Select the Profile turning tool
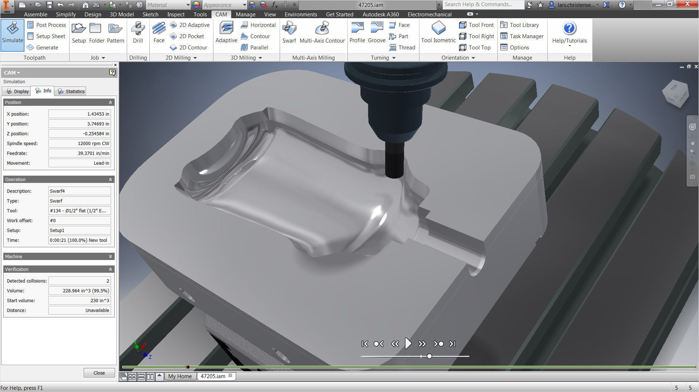 click(357, 33)
